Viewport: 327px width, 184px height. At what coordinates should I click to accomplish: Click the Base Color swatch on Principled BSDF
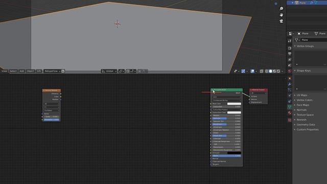pos(234,104)
